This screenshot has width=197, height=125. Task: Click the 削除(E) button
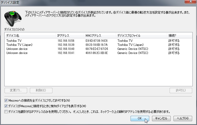pyautogui.click(x=41, y=90)
